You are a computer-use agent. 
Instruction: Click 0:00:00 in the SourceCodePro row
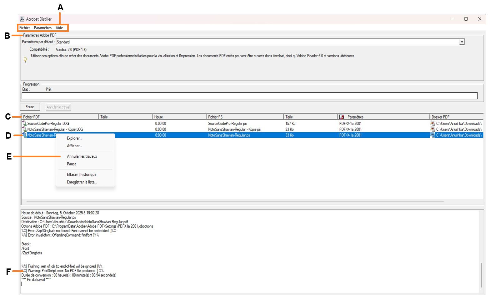pos(161,124)
